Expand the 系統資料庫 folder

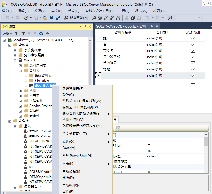point(15,50)
